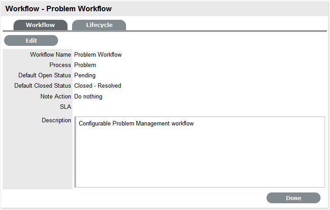The height and width of the screenshot is (210, 330).
Task: Click the 'Workflow - Problem Workflow' page title
Action: click(59, 9)
